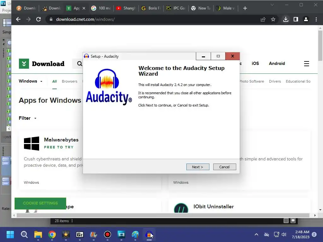Select the Browsers category

(x=69, y=81)
